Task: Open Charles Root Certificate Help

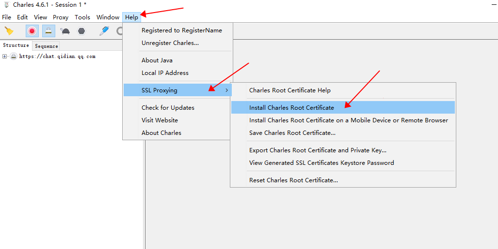Action: coord(343,90)
